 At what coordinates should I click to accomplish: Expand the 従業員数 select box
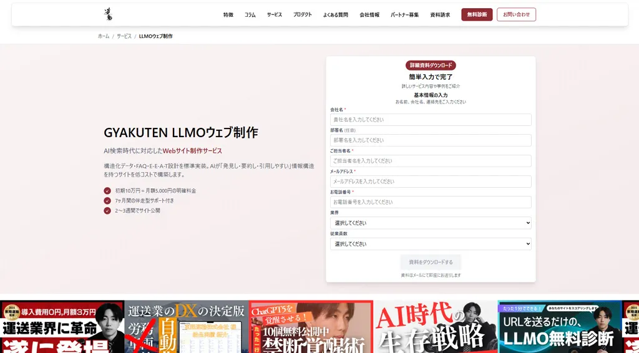[x=431, y=244]
